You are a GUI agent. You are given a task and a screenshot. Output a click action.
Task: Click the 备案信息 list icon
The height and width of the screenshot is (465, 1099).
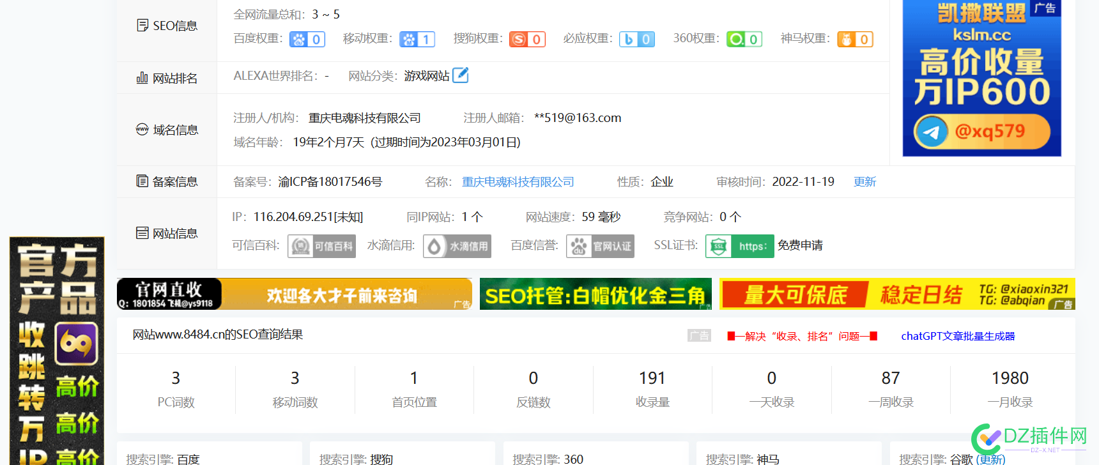pos(142,181)
